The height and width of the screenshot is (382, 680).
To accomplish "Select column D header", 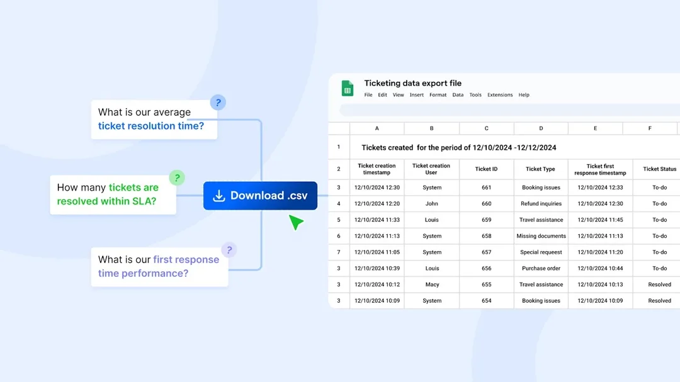I will click(x=541, y=128).
